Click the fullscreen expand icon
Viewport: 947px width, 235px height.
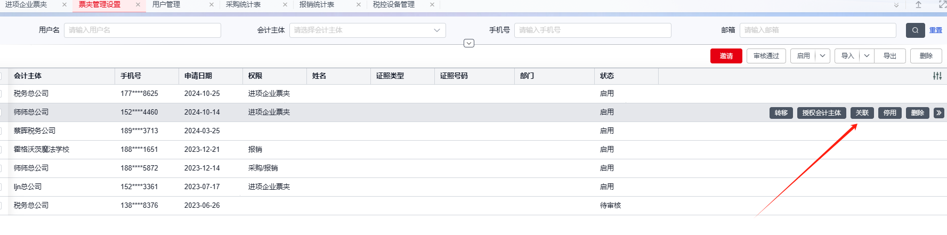pyautogui.click(x=942, y=5)
